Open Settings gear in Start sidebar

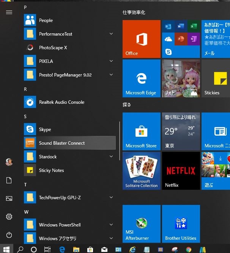click(x=9, y=217)
